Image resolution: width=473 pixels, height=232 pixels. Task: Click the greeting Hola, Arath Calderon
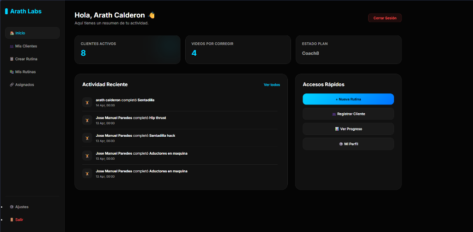tap(110, 15)
